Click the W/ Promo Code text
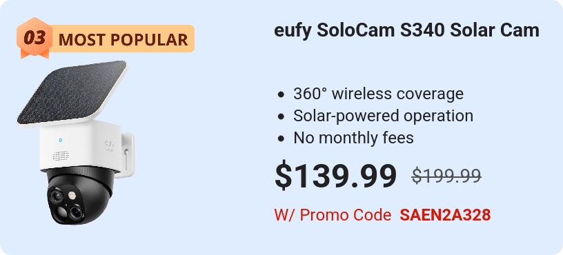The width and height of the screenshot is (563, 255). tap(333, 215)
